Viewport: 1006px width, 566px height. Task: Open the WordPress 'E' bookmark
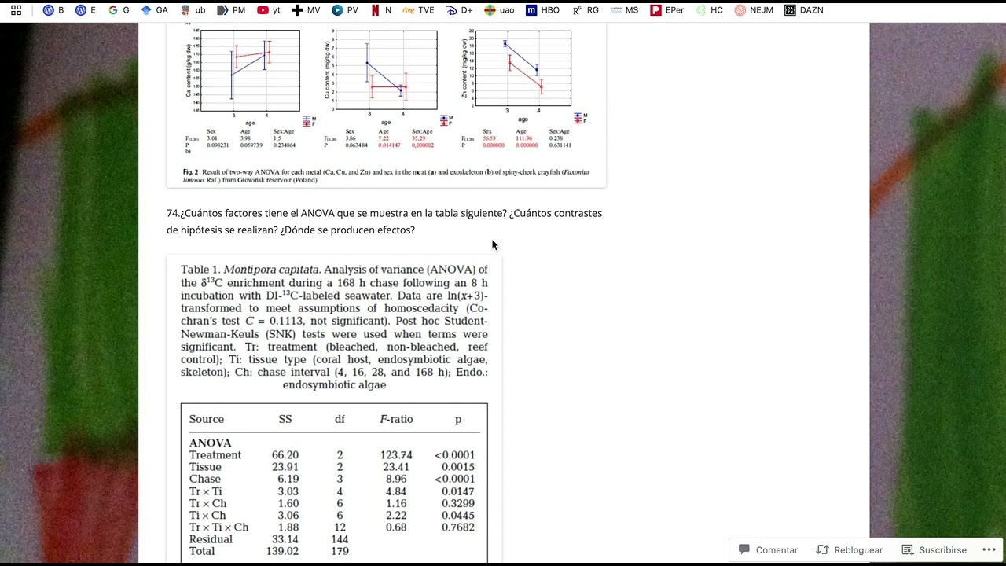click(x=86, y=10)
